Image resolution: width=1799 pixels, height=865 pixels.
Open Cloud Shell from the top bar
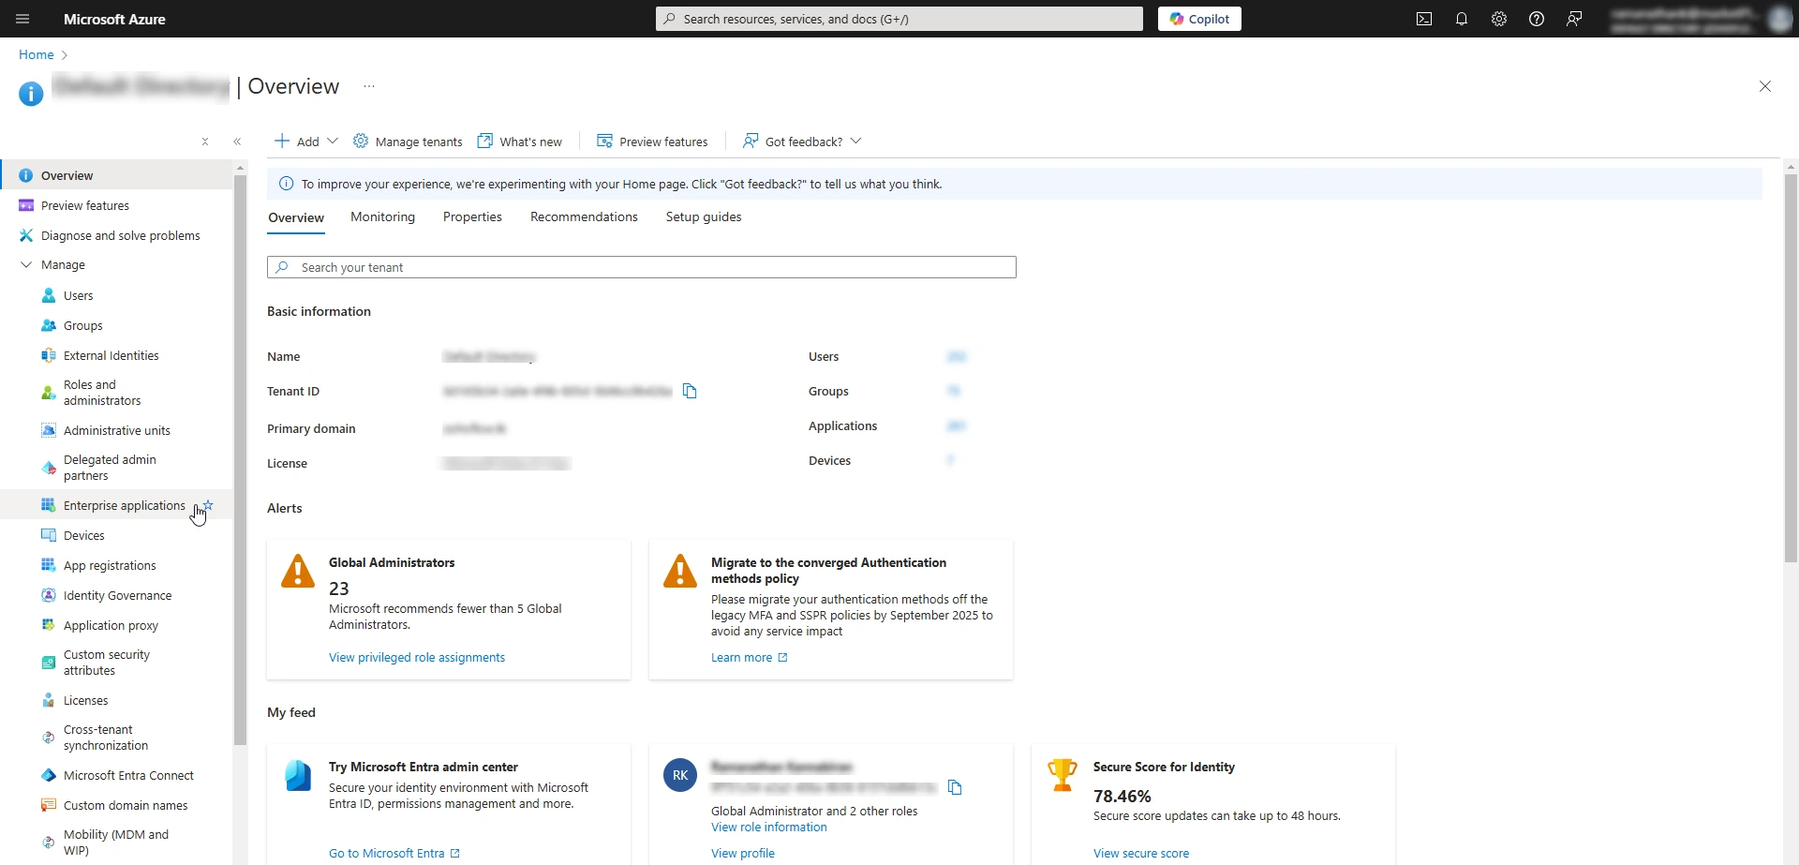[1423, 19]
